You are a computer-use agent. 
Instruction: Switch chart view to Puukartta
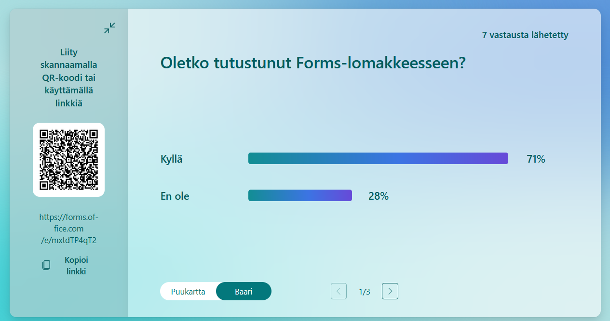point(188,291)
